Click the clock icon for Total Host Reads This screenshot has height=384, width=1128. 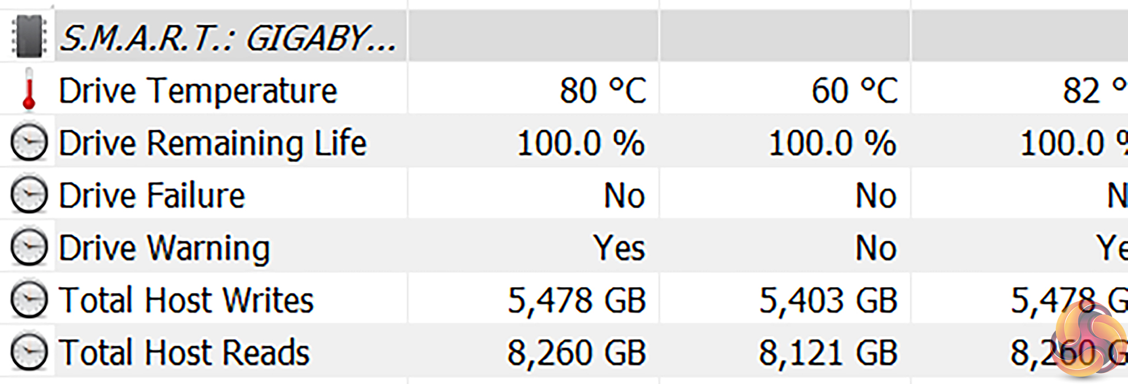point(29,352)
